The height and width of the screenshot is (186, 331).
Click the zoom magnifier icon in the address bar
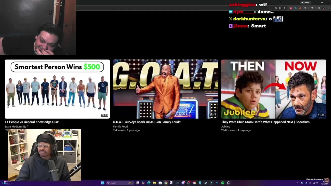coord(276,8)
